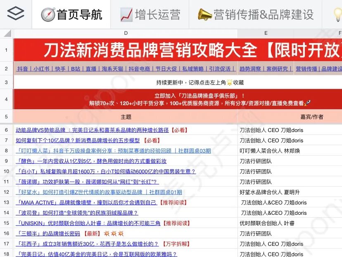
Task: Select the 叮叮懒人菜合伙人 林郑焕 cell
Action: [290, 151]
